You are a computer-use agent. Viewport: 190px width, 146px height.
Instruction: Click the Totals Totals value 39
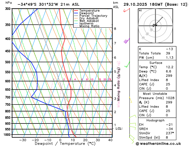(x=168, y=53)
